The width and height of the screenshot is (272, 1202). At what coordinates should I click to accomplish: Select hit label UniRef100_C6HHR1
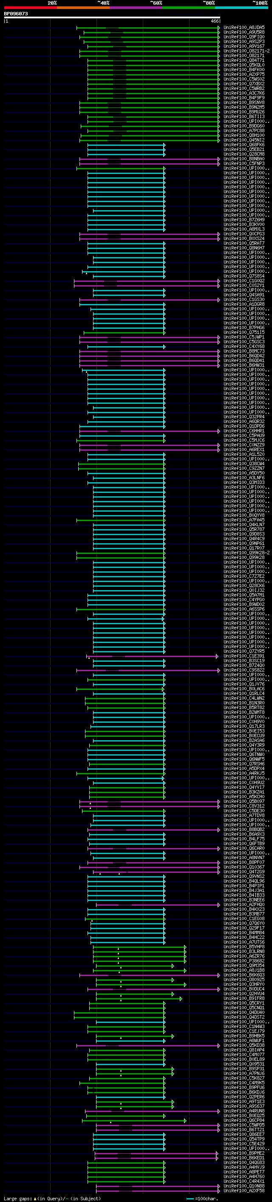(244, 431)
